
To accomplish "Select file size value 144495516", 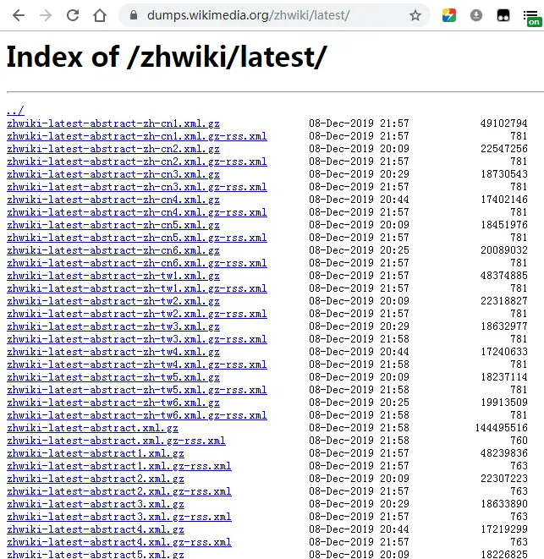I will 501,428.
